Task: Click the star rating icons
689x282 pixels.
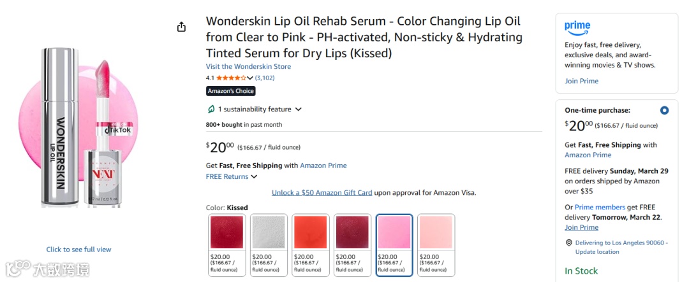Action: pyautogui.click(x=230, y=78)
